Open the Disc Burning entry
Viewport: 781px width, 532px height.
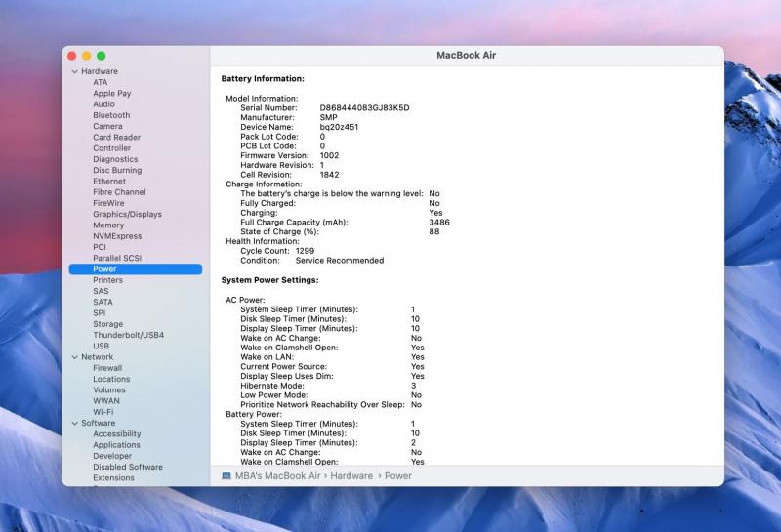click(x=117, y=170)
